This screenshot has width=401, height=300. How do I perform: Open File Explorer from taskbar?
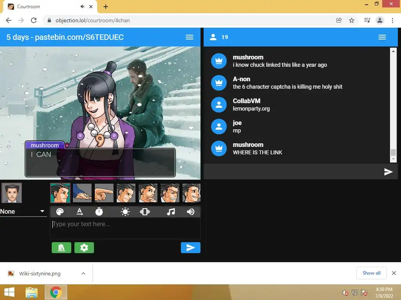pyautogui.click(x=32, y=292)
